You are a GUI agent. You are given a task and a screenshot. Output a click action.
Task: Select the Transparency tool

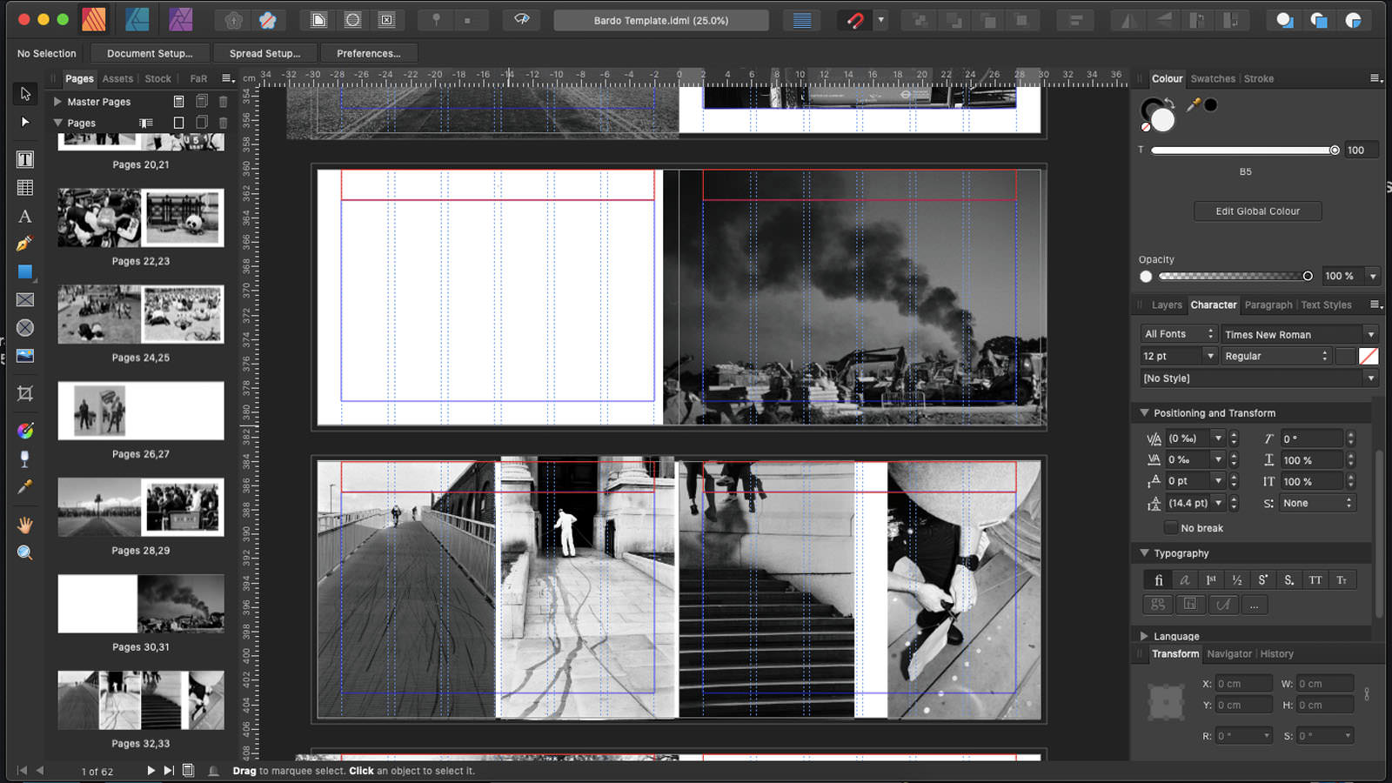pos(25,458)
